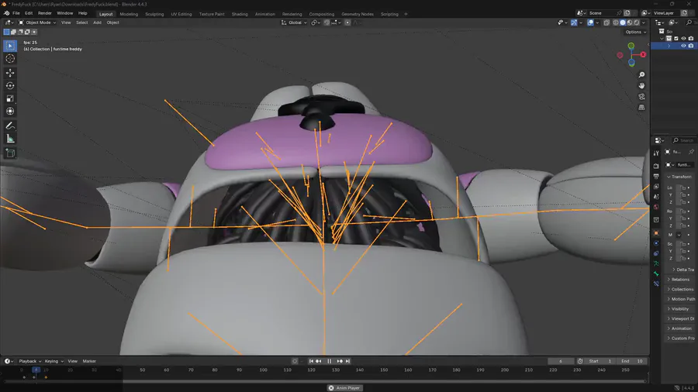Enable solid viewport shading

click(x=623, y=22)
